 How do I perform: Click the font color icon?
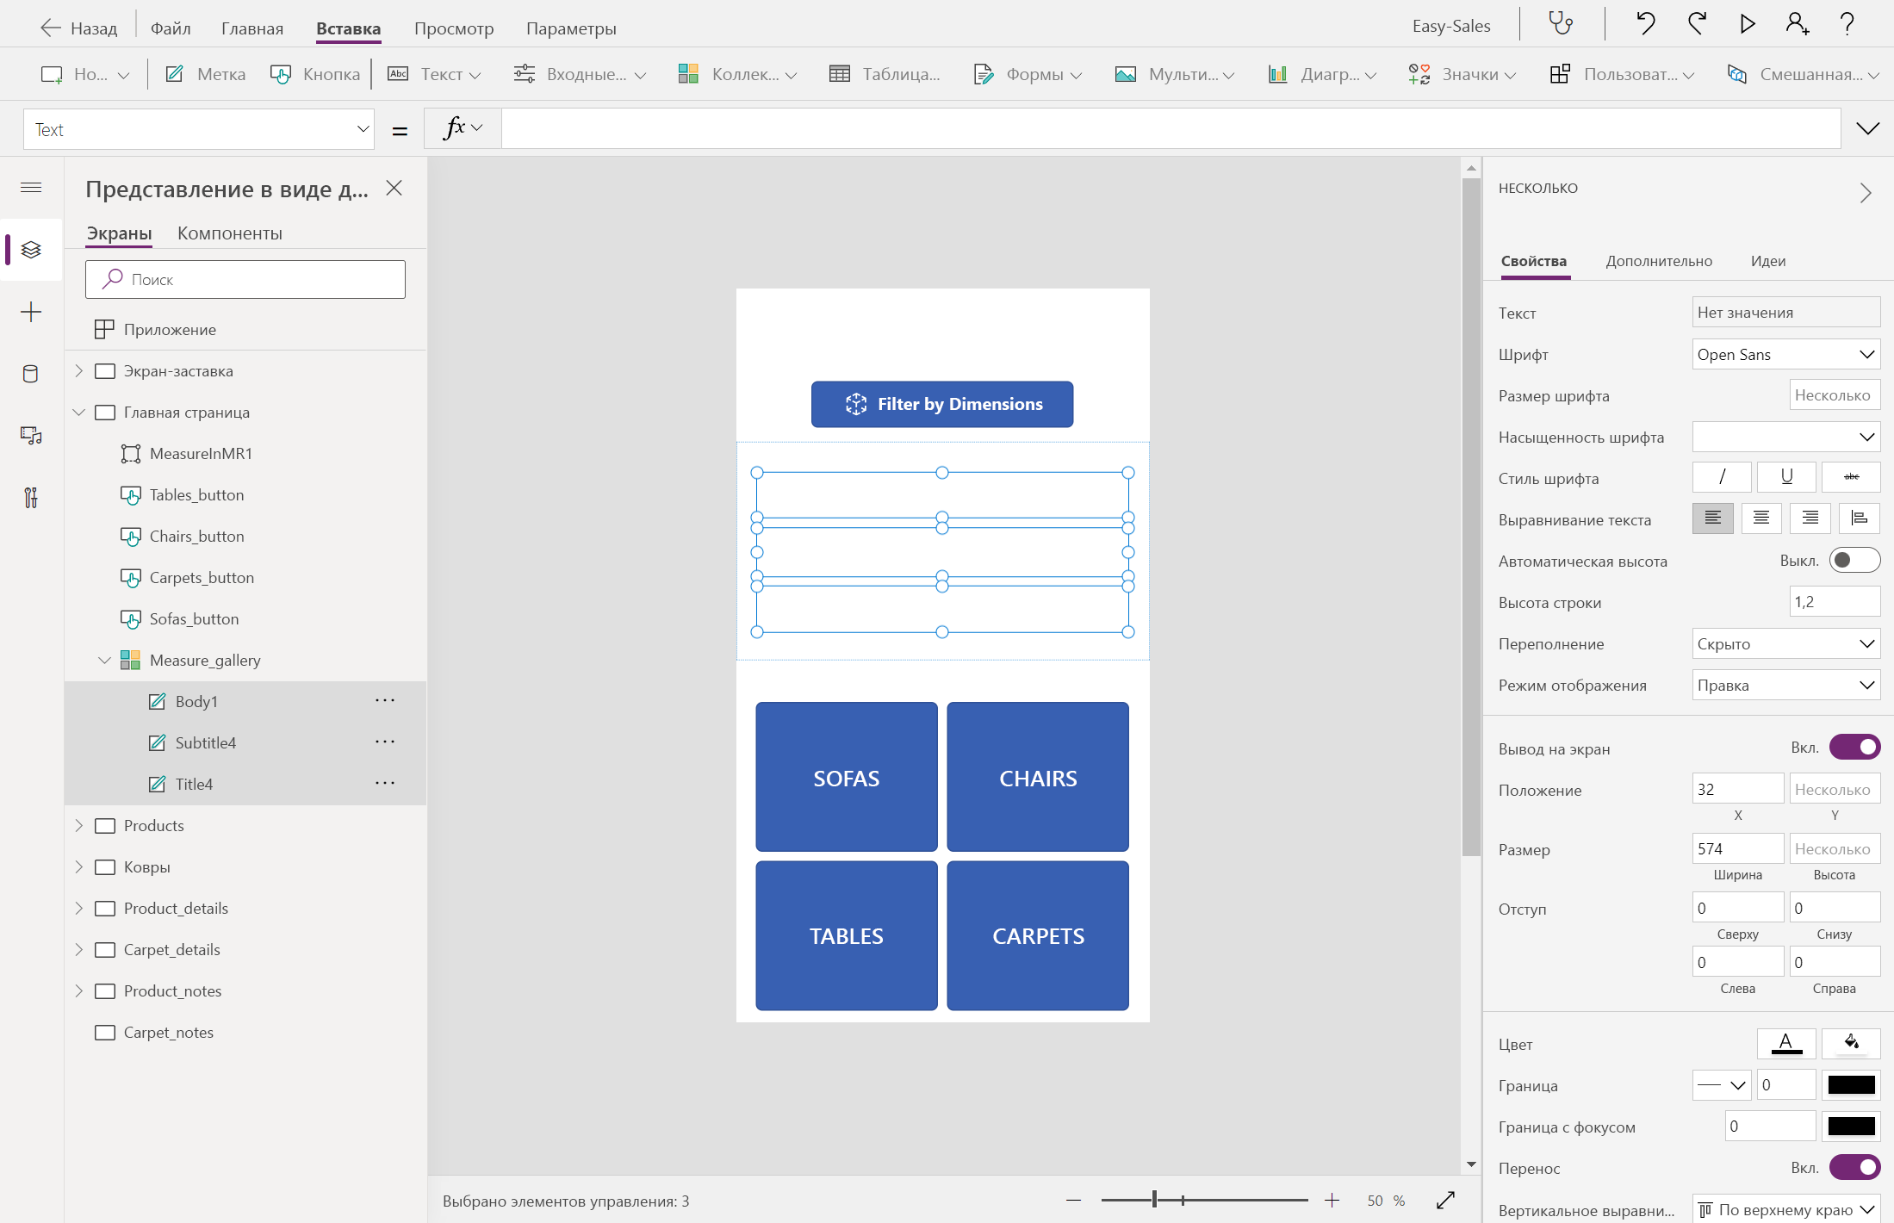tap(1785, 1043)
